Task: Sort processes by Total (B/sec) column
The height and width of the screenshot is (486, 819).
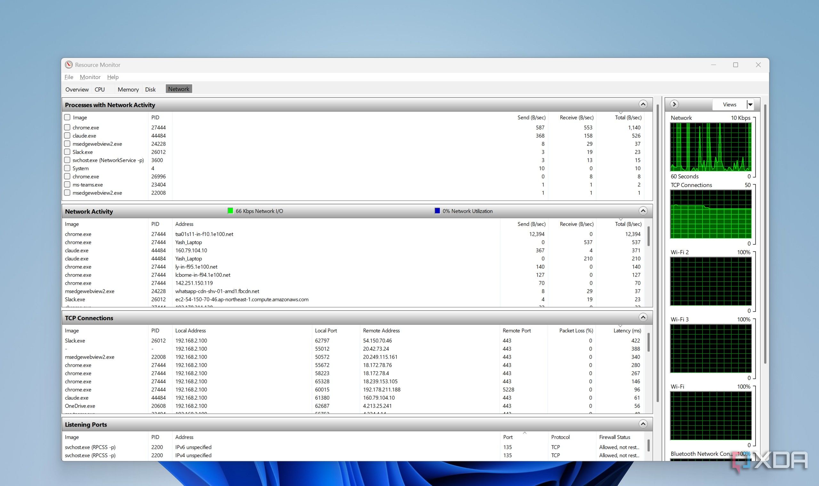Action: pos(628,117)
